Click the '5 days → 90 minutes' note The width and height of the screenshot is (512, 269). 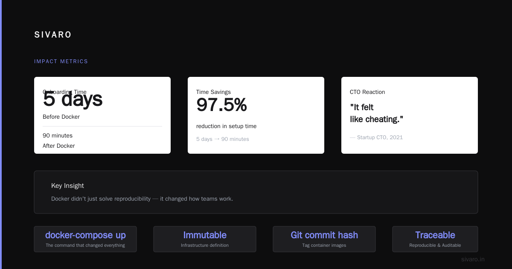(x=223, y=139)
